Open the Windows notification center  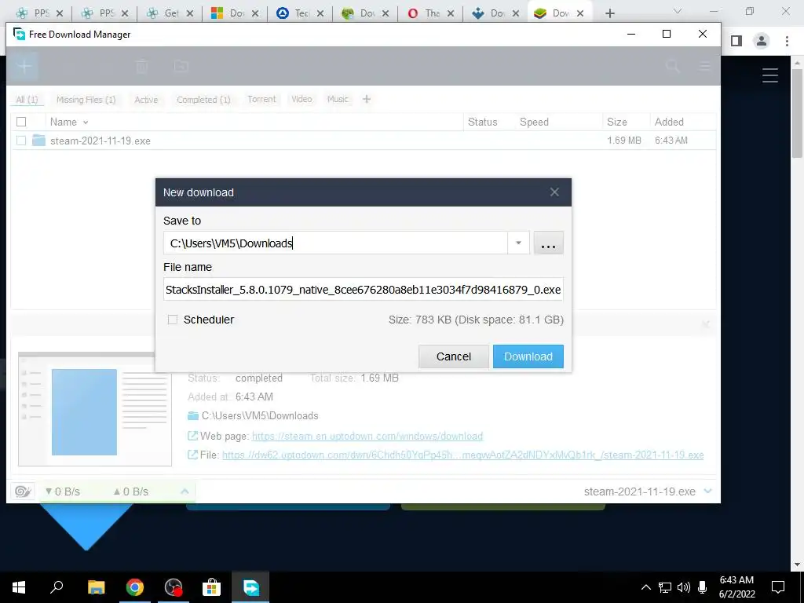point(778,587)
